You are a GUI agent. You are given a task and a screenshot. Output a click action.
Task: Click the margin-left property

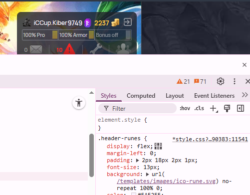click(x=125, y=153)
